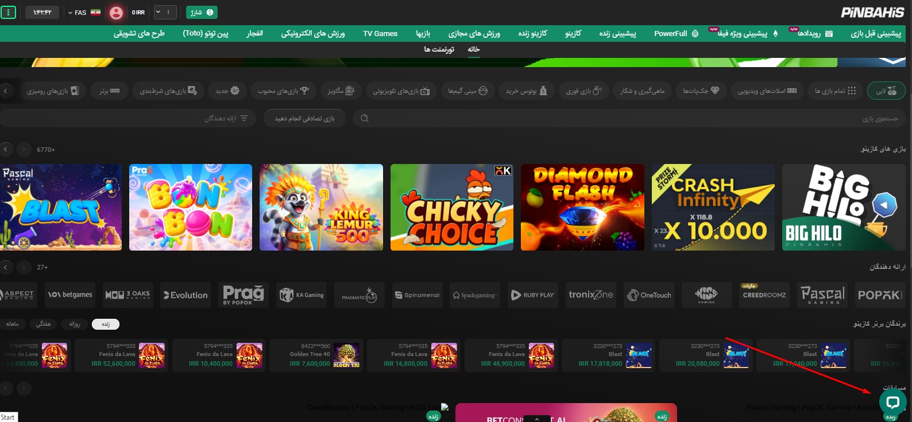This screenshot has height=422, width=912.
Task: Open the TV Games menu item
Action: tap(380, 33)
